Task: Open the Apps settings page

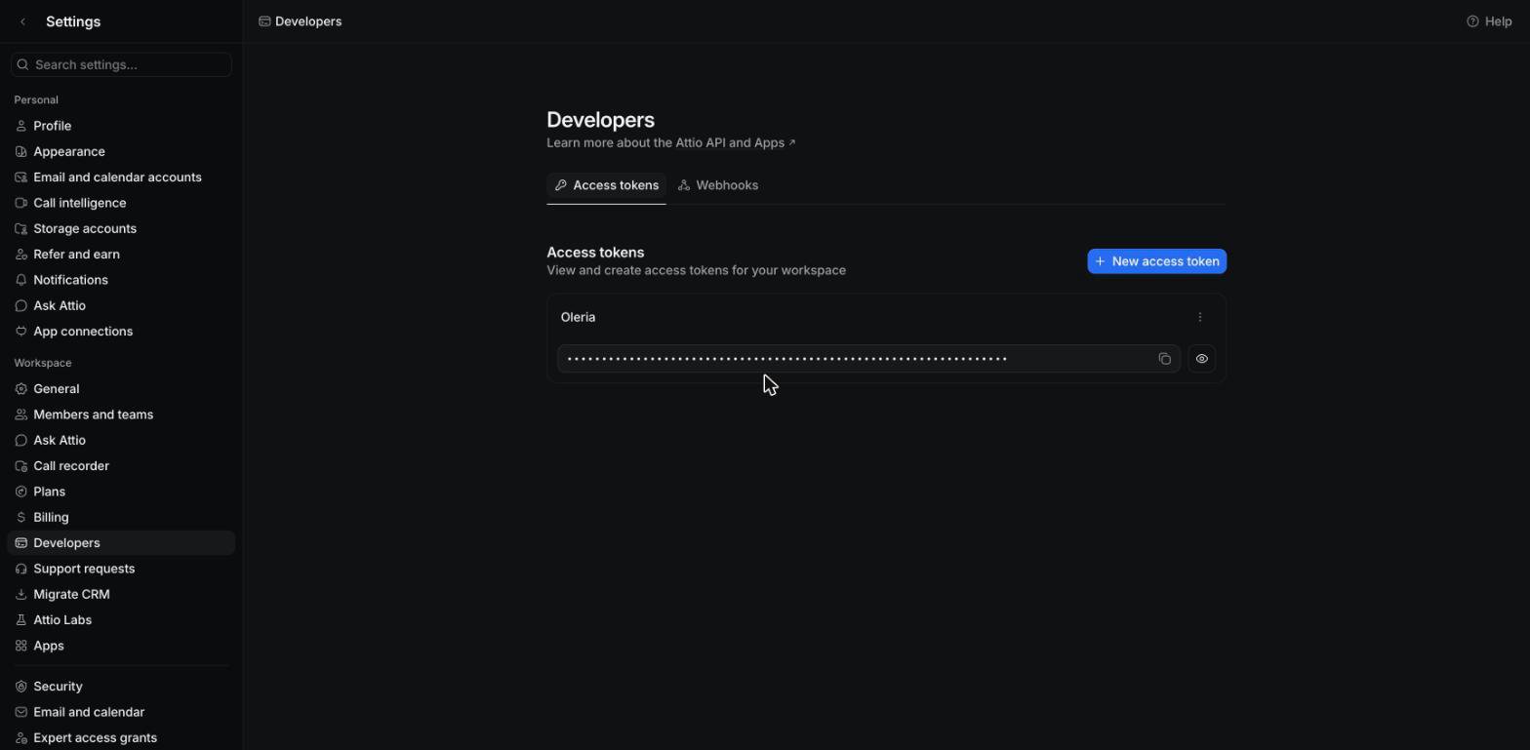Action: [121, 646]
